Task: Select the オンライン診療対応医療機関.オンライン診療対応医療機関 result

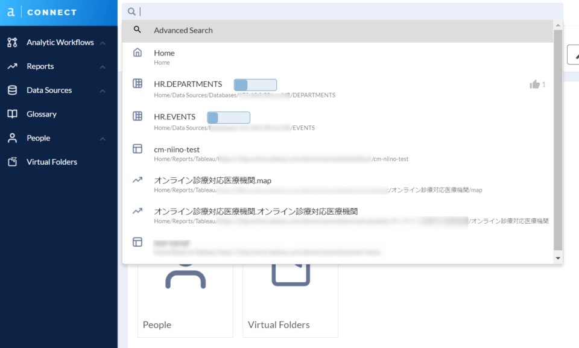Action: click(338, 216)
